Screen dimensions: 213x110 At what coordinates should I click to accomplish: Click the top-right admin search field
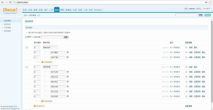tap(186, 15)
